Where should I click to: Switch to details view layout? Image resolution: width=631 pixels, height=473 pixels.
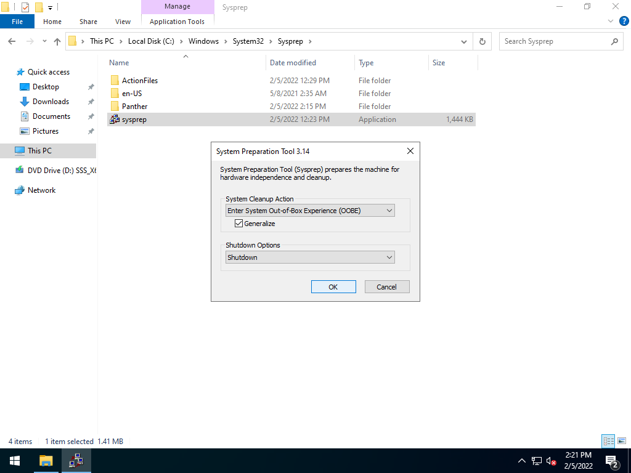pos(608,441)
